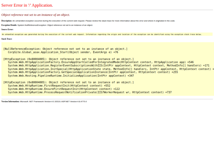The image size is (214, 143).
Task: Click the '[NullReferenceException: ...]' stack trace line
Action: tap(65, 49)
